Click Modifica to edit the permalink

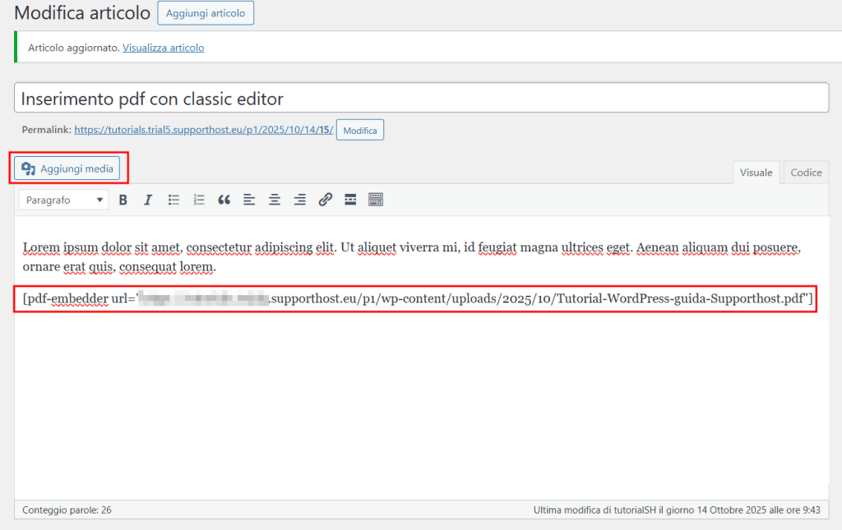coord(359,129)
